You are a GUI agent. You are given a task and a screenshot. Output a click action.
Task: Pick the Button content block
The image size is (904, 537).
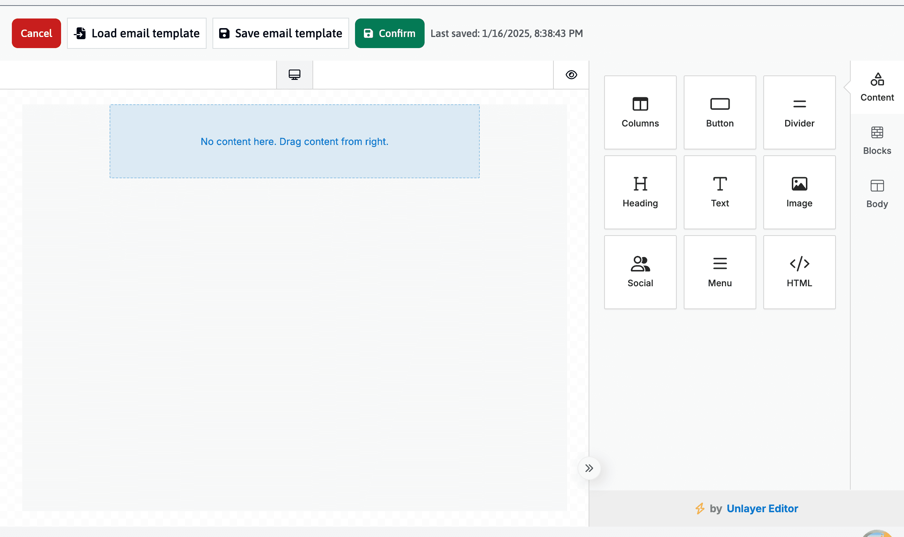(x=720, y=112)
